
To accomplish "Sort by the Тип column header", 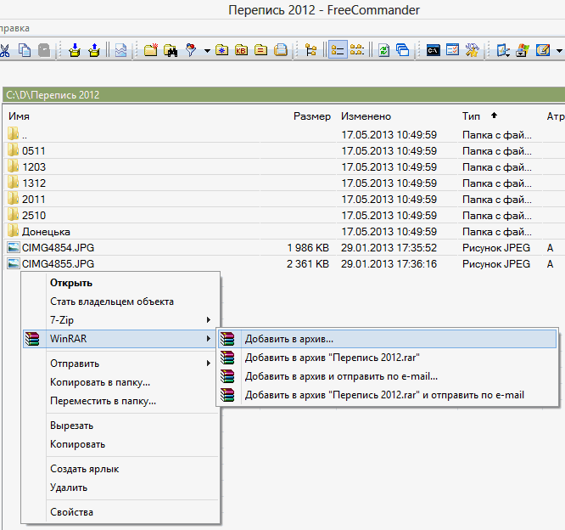I will (471, 116).
